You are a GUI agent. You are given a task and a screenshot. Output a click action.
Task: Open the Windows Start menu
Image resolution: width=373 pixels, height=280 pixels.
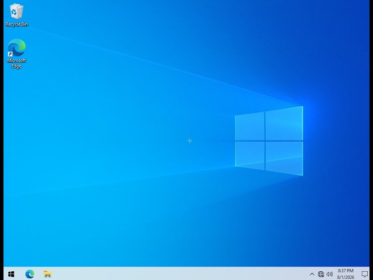pyautogui.click(x=11, y=274)
